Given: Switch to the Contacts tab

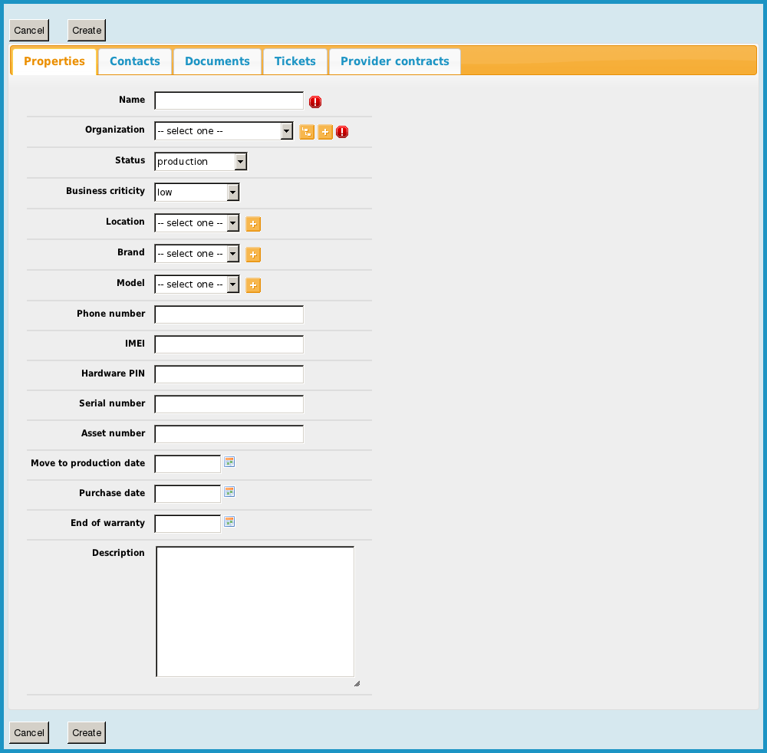Looking at the screenshot, I should point(135,61).
